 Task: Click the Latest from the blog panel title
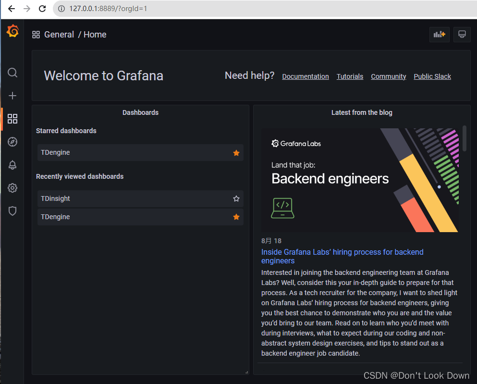click(x=362, y=112)
